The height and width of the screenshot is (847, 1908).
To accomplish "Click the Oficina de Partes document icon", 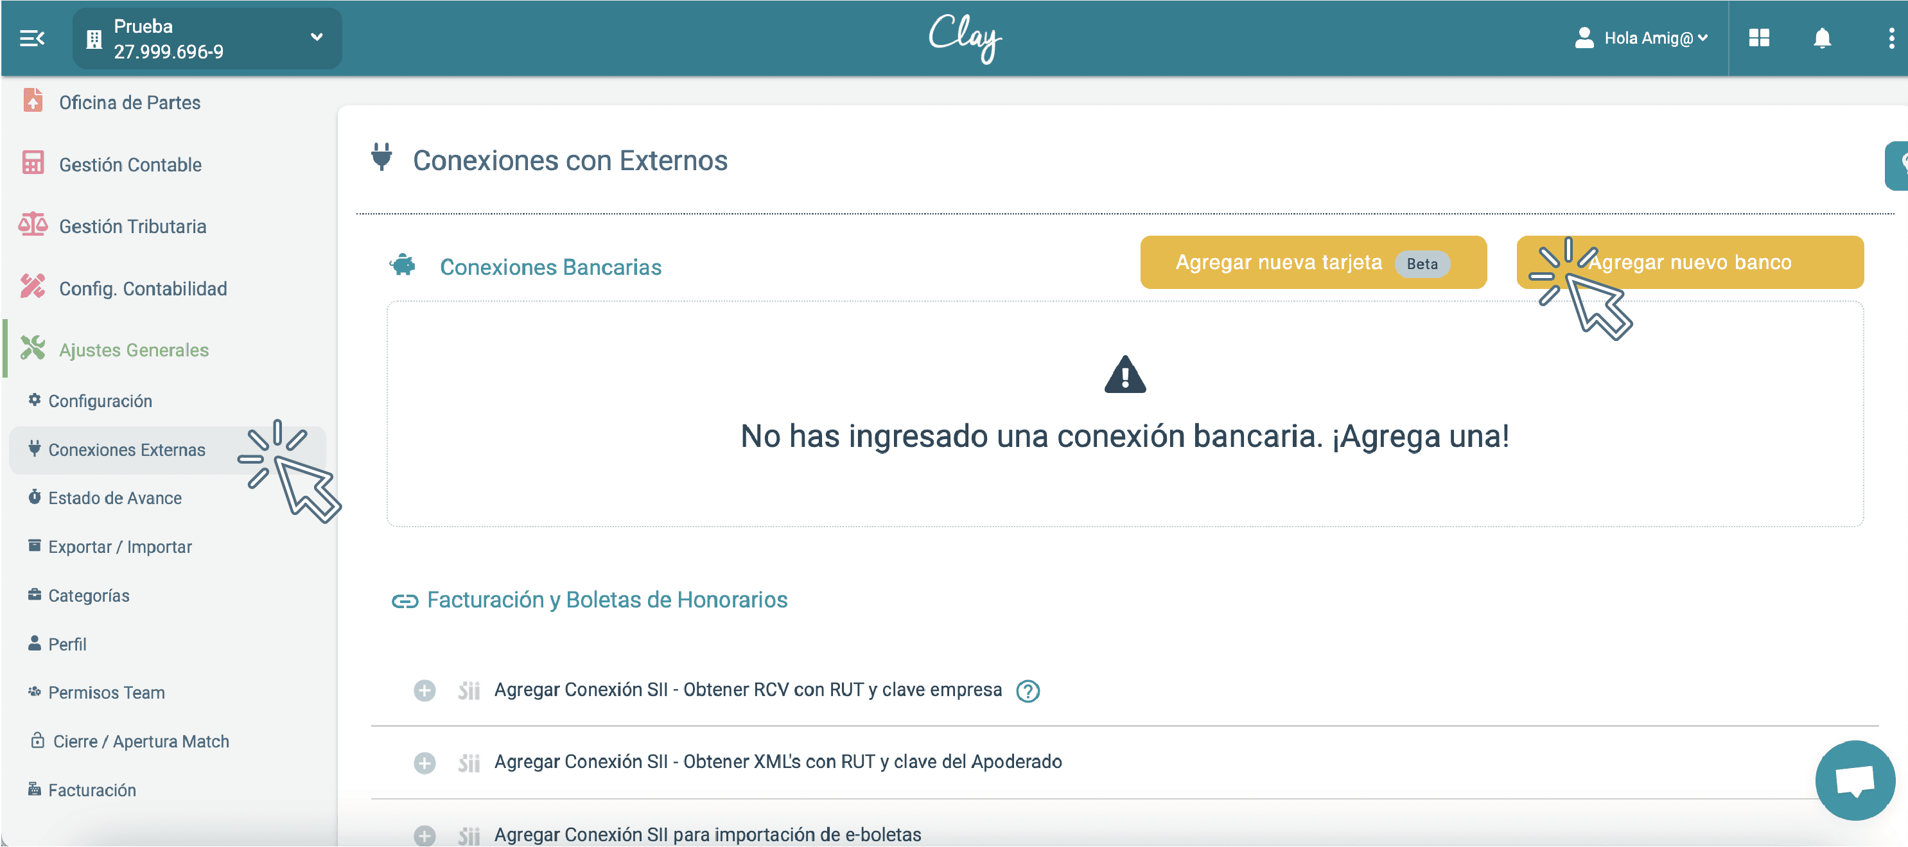I will [x=33, y=101].
